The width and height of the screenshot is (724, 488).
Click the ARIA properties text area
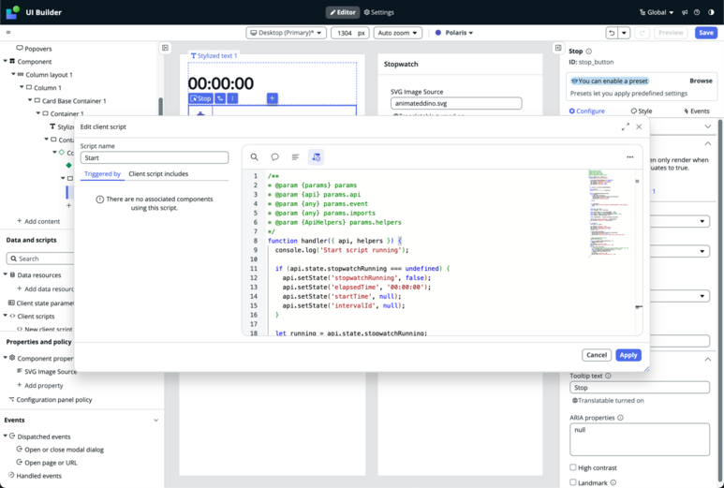640,439
